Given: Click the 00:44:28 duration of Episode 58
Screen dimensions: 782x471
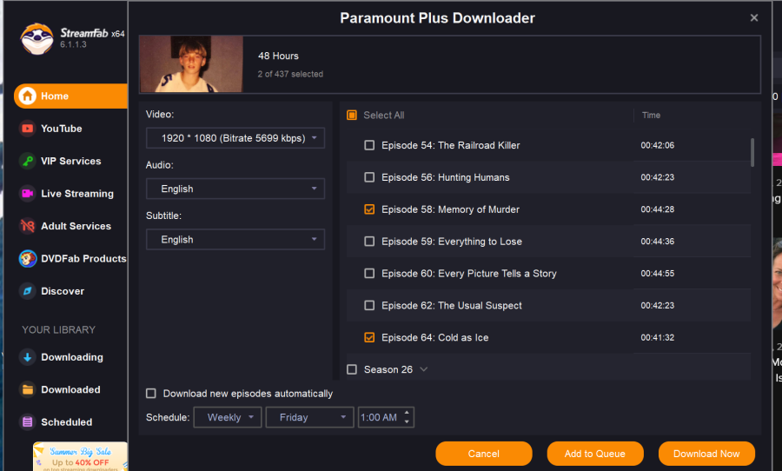Looking at the screenshot, I should pos(658,209).
